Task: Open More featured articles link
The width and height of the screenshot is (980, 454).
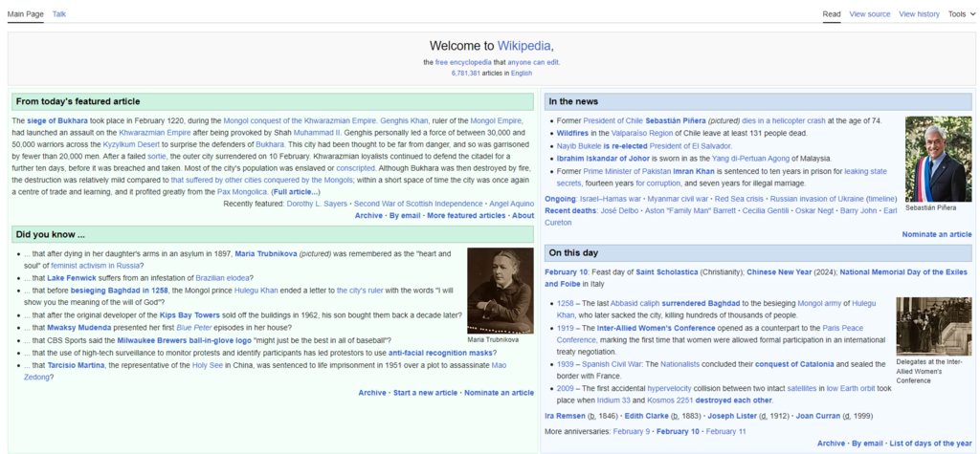Action: (x=466, y=215)
